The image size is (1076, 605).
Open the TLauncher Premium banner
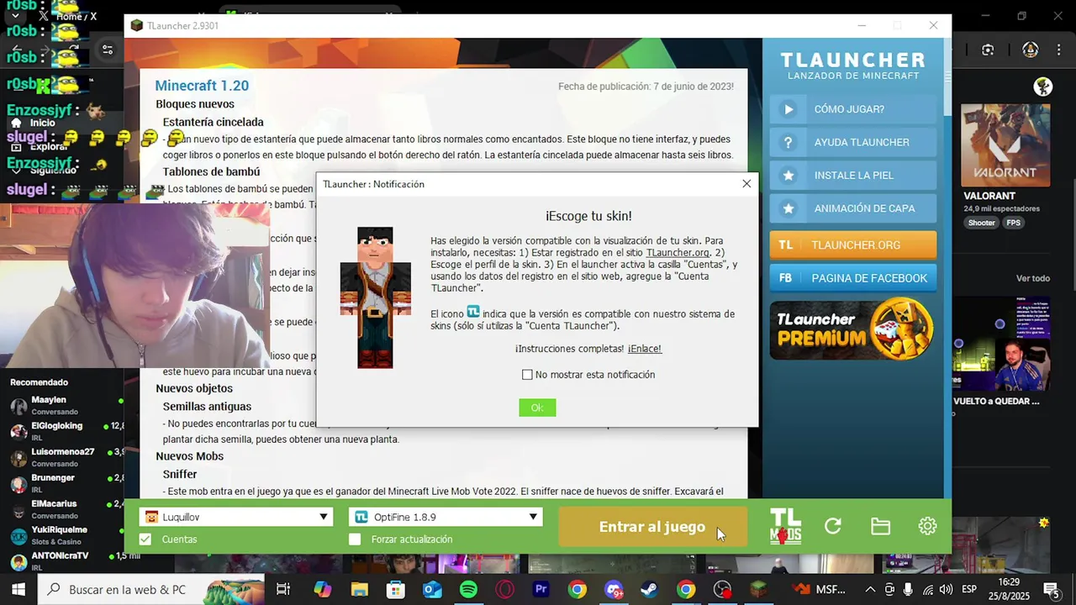[852, 329]
